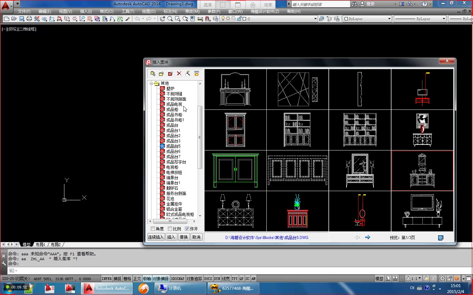Toggle 栅格 grid display in status bar
The height and width of the screenshot is (295, 473).
[x=127, y=279]
